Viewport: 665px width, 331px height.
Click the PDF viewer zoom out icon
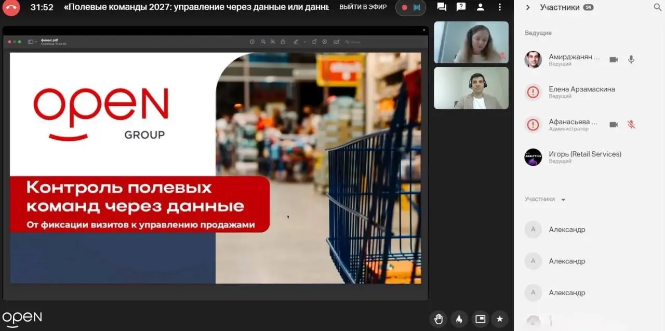pyautogui.click(x=263, y=42)
